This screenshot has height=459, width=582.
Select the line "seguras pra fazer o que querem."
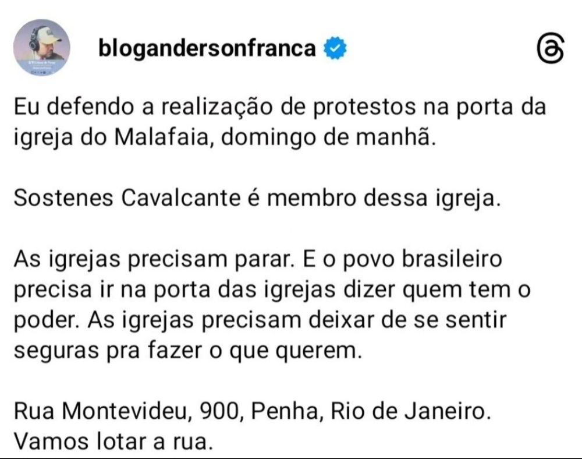tap(188, 351)
